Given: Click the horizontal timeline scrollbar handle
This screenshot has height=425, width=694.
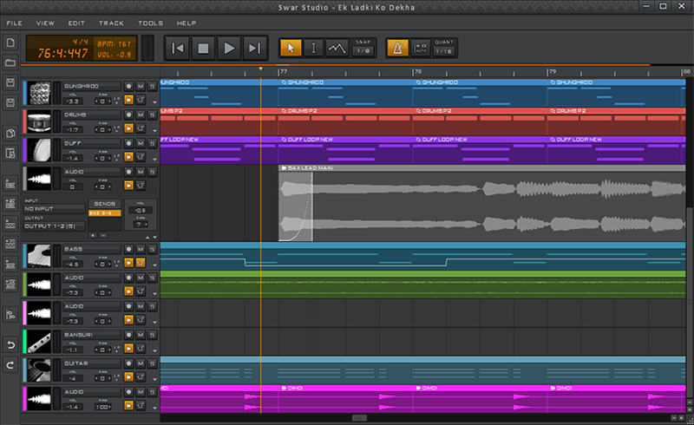Looking at the screenshot, I should [359, 418].
